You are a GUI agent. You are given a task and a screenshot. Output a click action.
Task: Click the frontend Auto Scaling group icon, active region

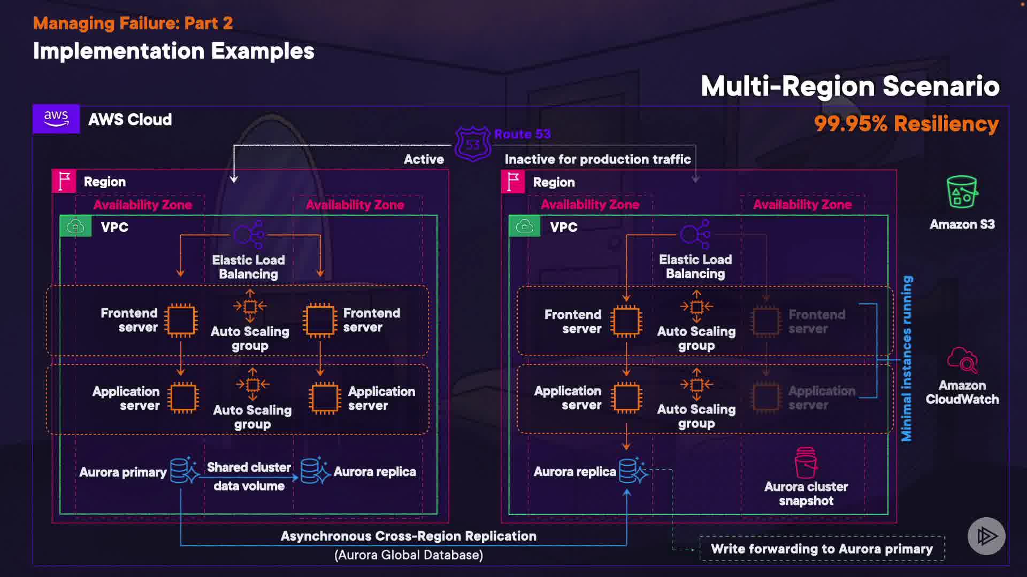point(250,307)
